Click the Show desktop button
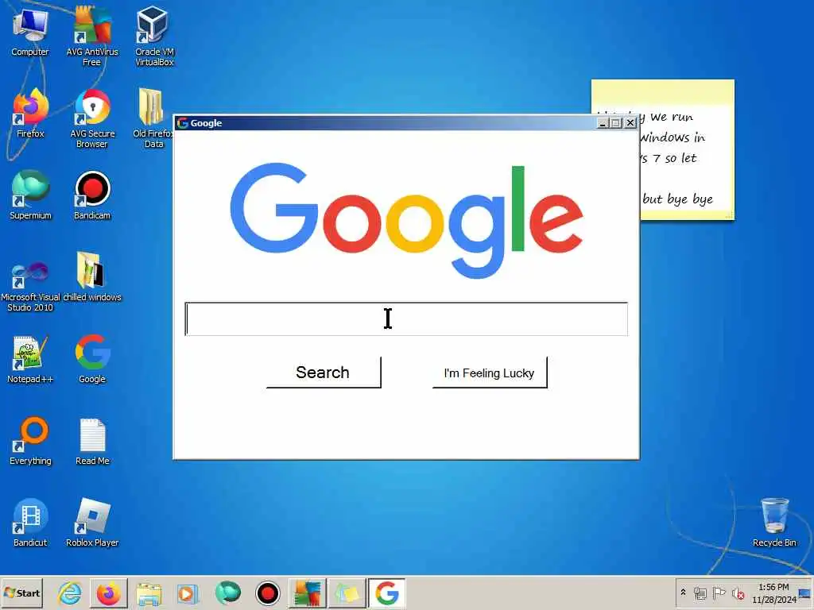The height and width of the screenshot is (610, 814). click(x=806, y=593)
